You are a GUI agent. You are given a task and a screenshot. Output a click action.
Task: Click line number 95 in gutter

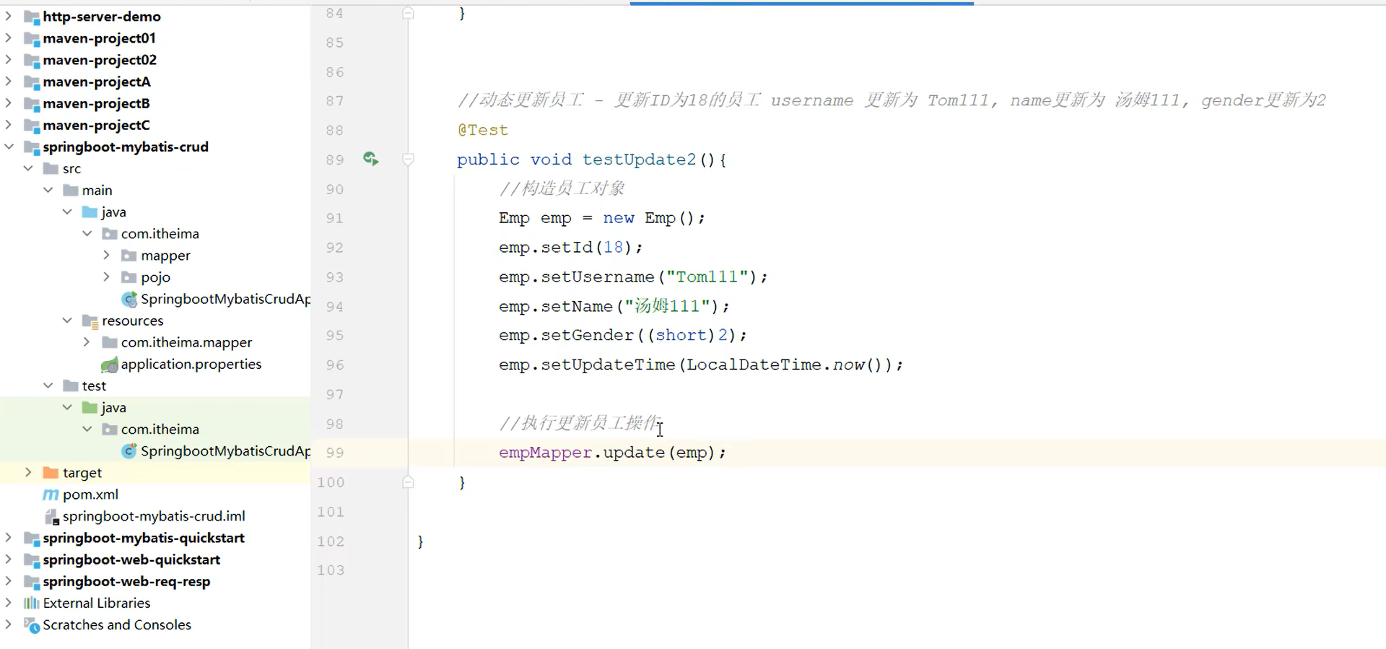click(334, 336)
